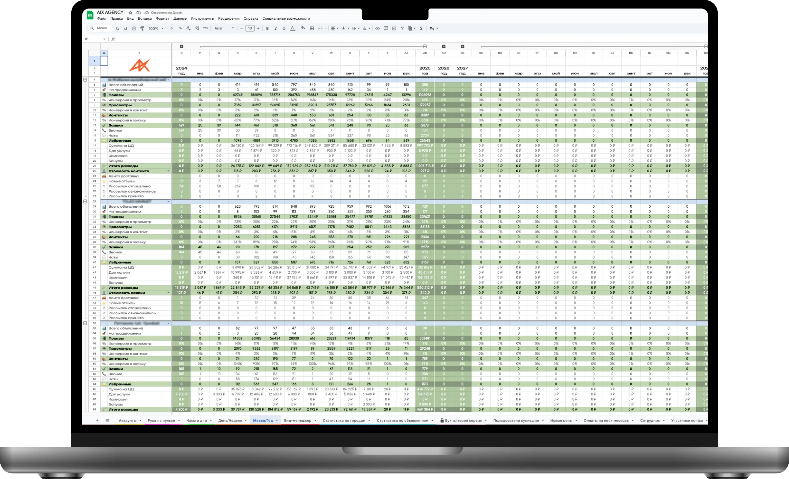Open the Данные menu
Screen dimensions: 789x479
(180, 19)
